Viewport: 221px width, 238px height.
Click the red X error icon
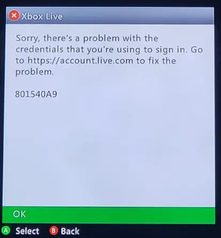coord(14,16)
